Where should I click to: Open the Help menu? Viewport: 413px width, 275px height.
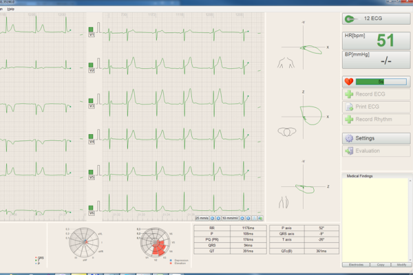pos(10,9)
